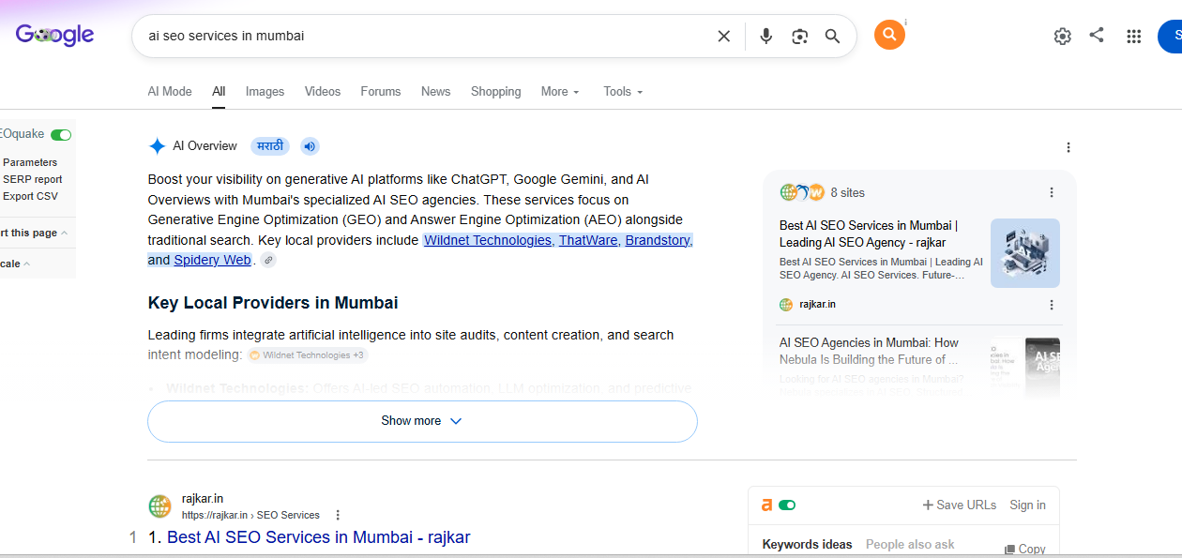The width and height of the screenshot is (1182, 558).
Task: Open the three-dot menu of rajkar.in search result
Action: coord(338,515)
